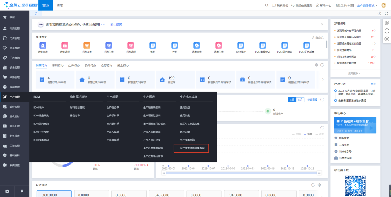Open the home icon tab

pyautogui.click(x=36, y=13)
